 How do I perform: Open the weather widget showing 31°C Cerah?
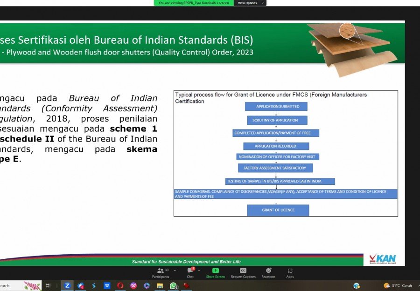click(x=398, y=286)
